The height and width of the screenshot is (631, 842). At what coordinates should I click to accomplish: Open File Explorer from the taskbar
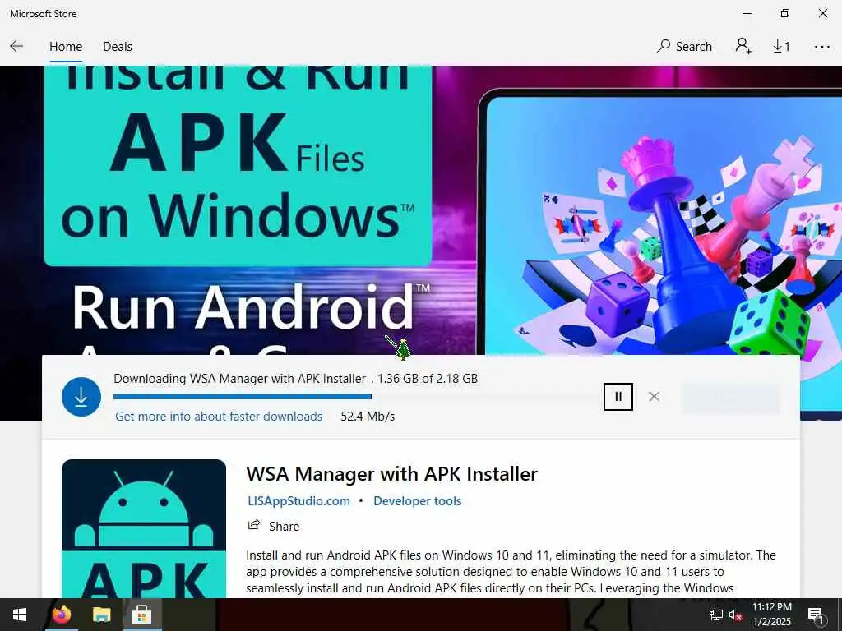(x=101, y=615)
